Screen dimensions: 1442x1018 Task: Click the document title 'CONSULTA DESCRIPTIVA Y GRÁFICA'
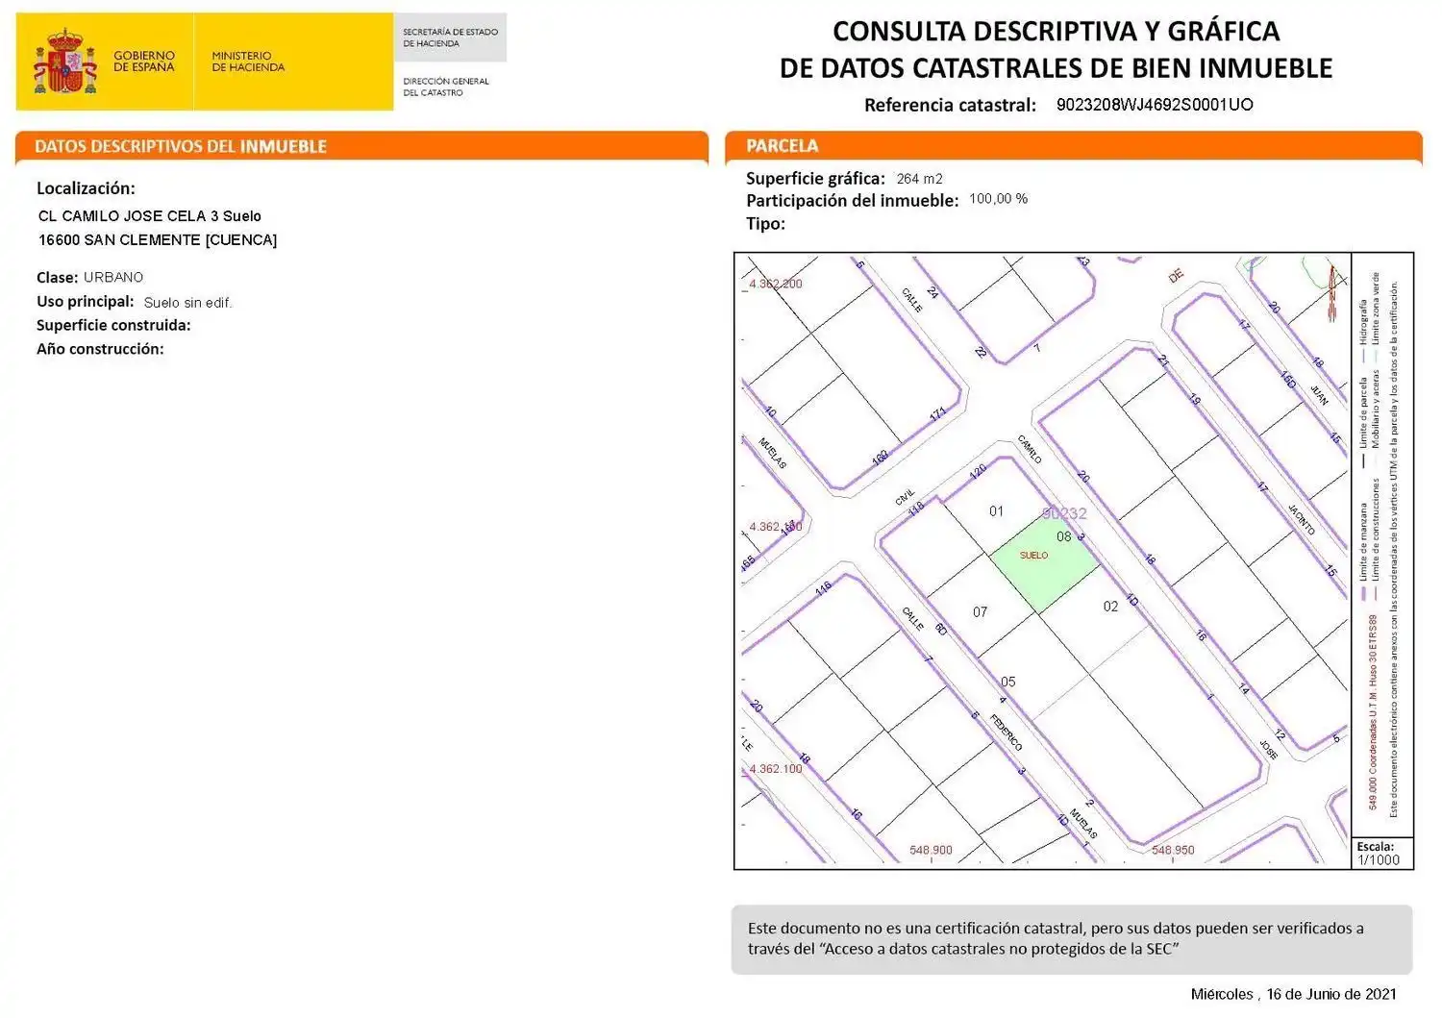(x=1056, y=31)
